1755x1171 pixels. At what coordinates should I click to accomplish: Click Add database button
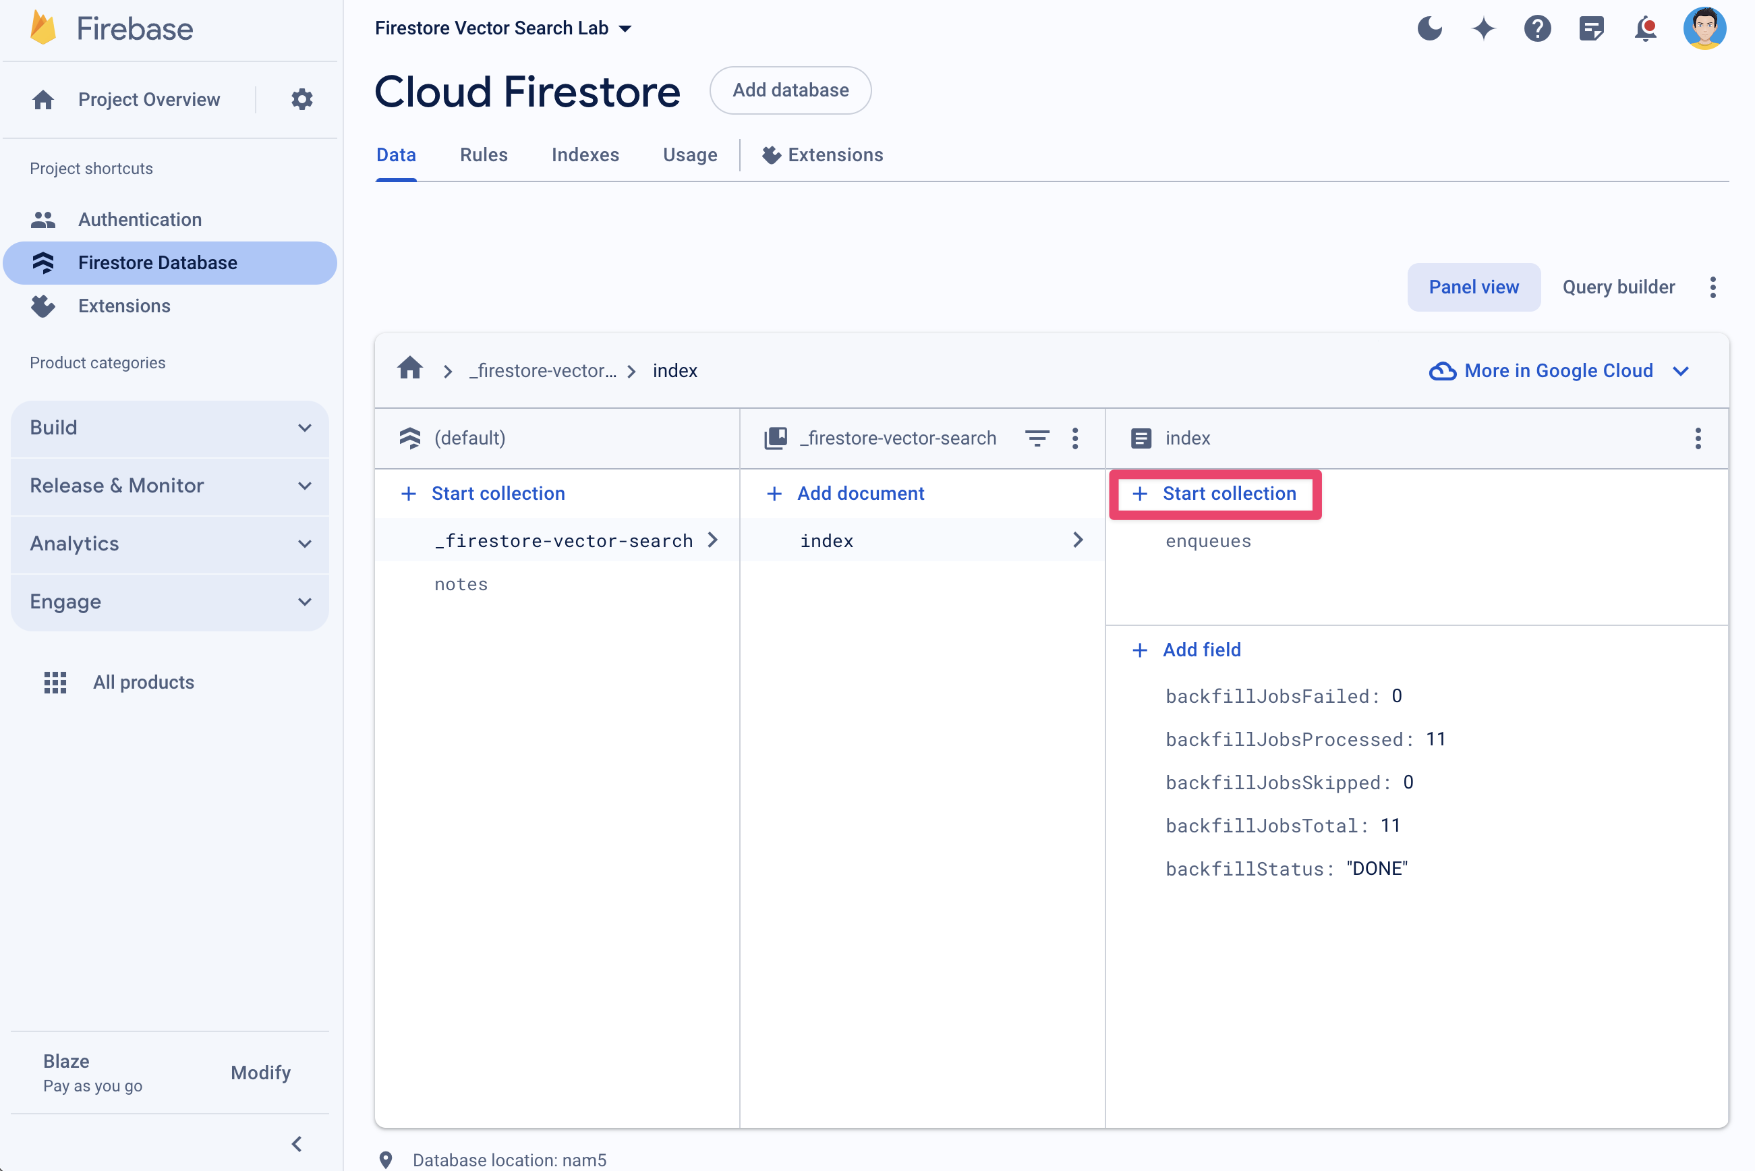click(x=790, y=90)
